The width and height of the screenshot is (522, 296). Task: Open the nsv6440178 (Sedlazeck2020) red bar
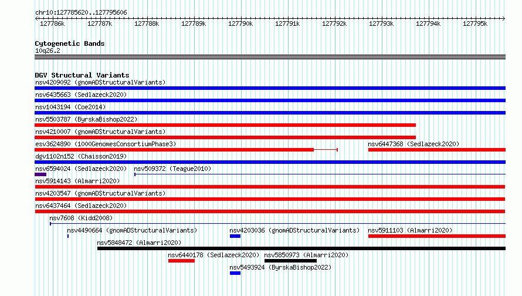pos(181,261)
